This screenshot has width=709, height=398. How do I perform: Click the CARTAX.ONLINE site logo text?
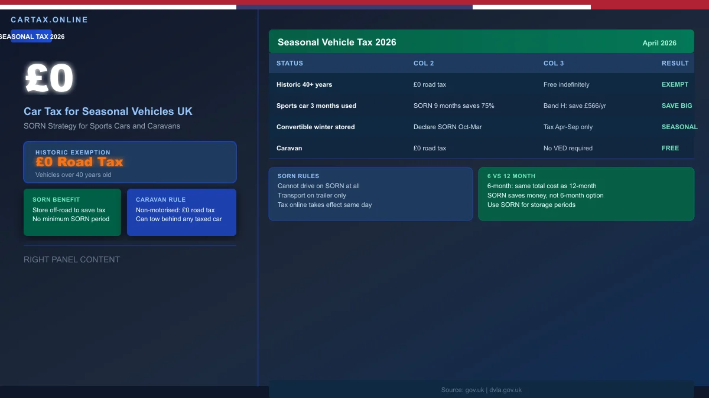click(49, 19)
